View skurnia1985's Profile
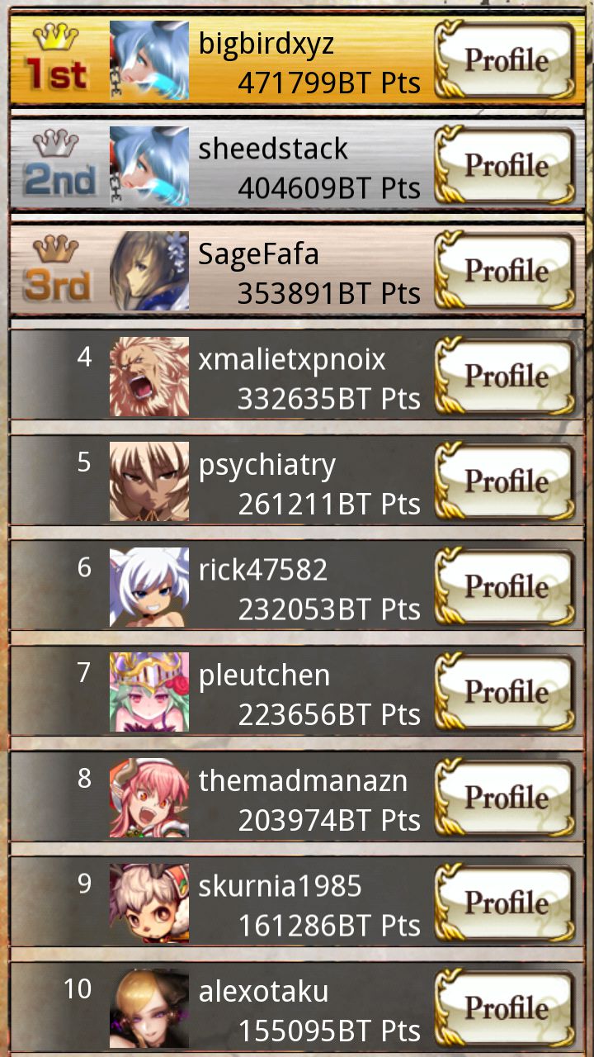 click(x=505, y=903)
